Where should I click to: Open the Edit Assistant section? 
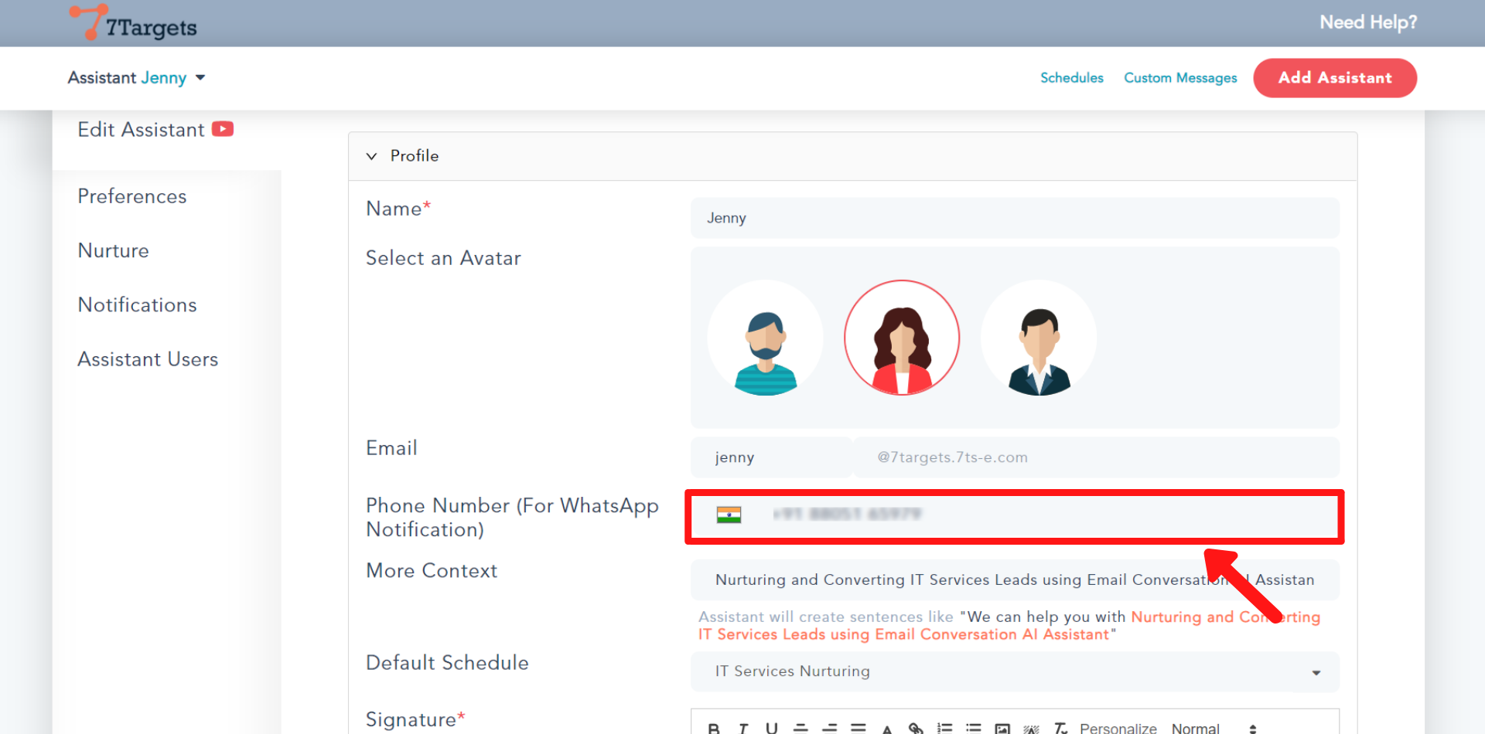(x=141, y=129)
